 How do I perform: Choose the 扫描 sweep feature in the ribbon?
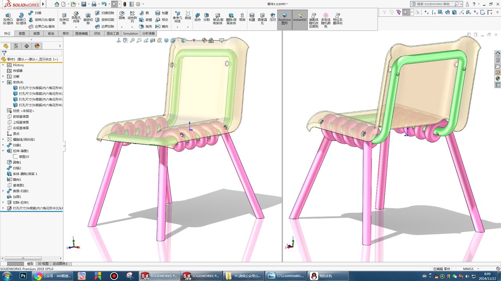[x=35, y=13]
